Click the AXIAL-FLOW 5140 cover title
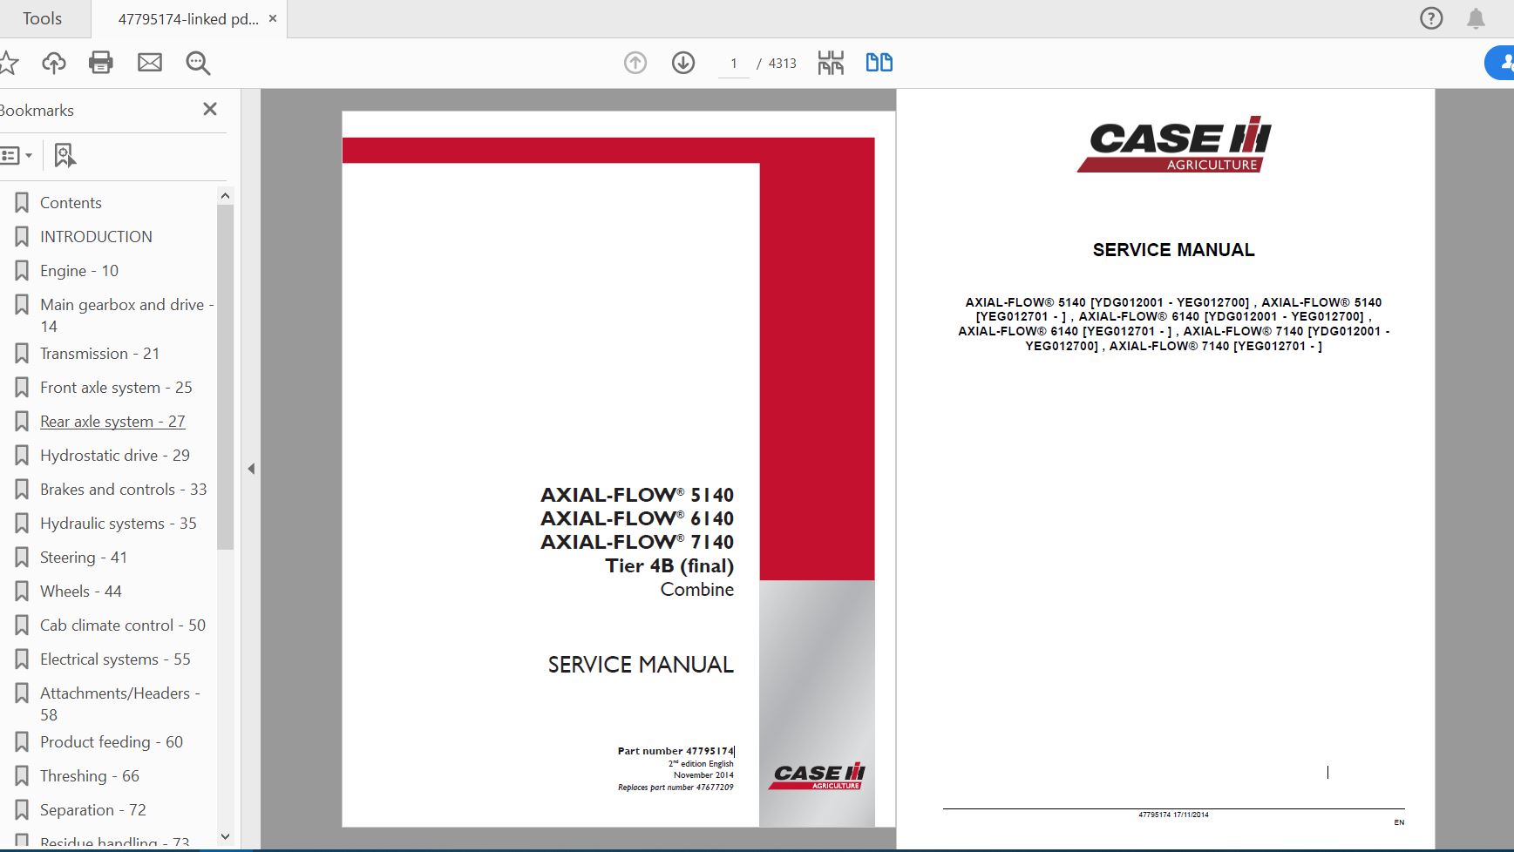The width and height of the screenshot is (1514, 852). pyautogui.click(x=637, y=495)
